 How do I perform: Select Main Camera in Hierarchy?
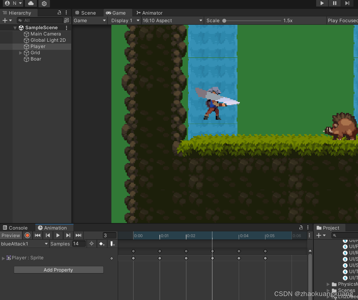click(42, 34)
